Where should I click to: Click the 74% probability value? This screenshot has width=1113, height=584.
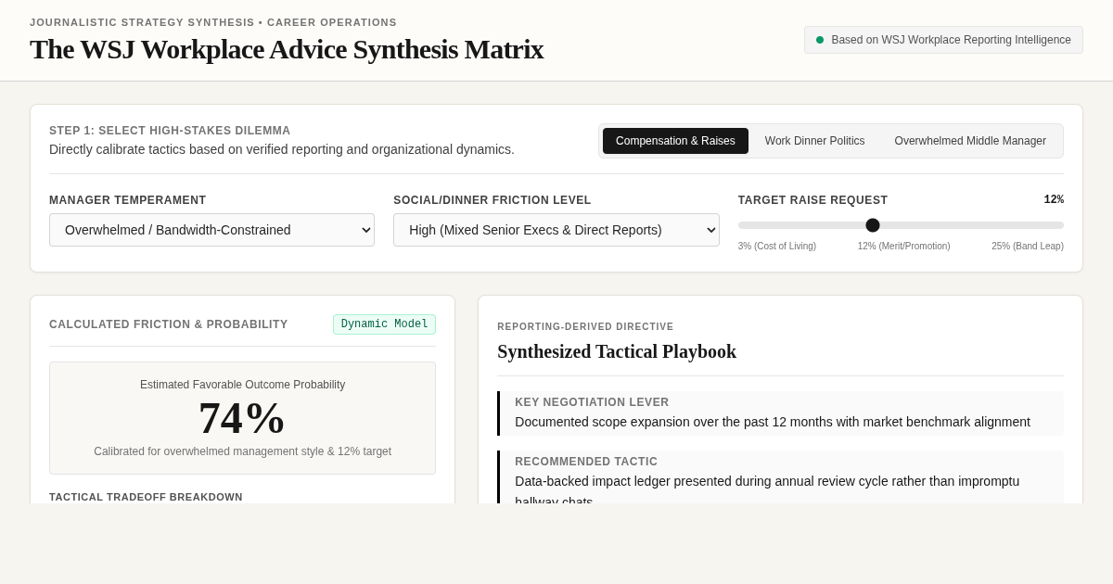(x=242, y=418)
